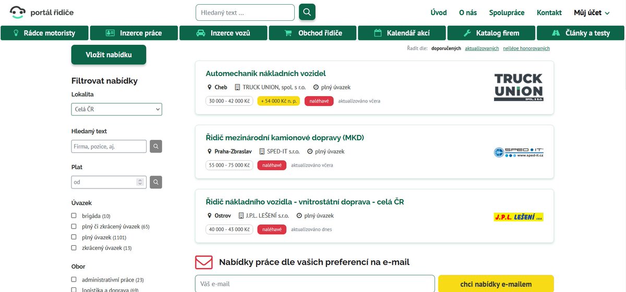Click road icon in Články a testy tab
This screenshot has height=292, width=626.
556,33
